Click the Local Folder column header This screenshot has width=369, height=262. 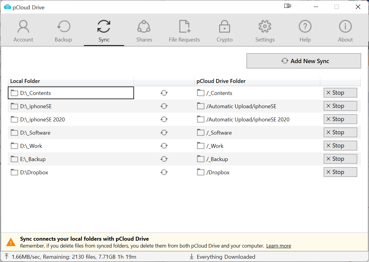(x=71, y=81)
